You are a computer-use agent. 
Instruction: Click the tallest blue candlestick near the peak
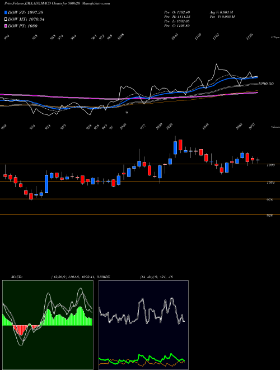click(x=175, y=147)
